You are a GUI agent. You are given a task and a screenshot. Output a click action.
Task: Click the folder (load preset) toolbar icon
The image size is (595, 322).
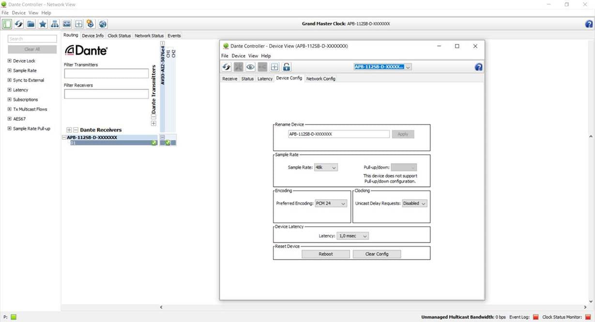[31, 24]
